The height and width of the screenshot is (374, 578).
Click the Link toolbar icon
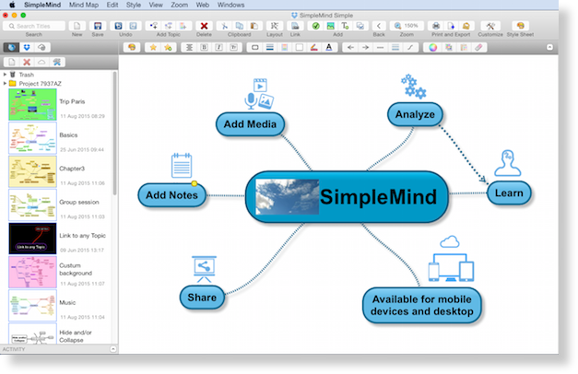[x=295, y=26]
